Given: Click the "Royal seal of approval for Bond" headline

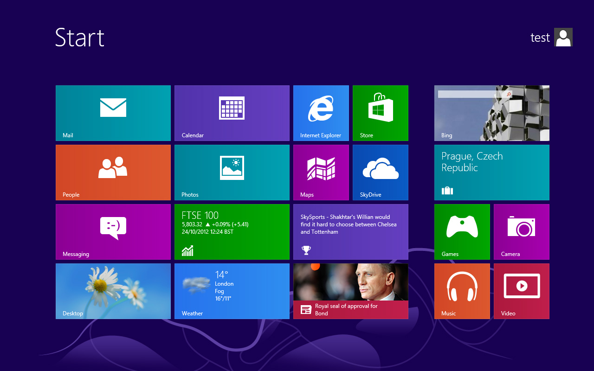Looking at the screenshot, I should pos(346,310).
